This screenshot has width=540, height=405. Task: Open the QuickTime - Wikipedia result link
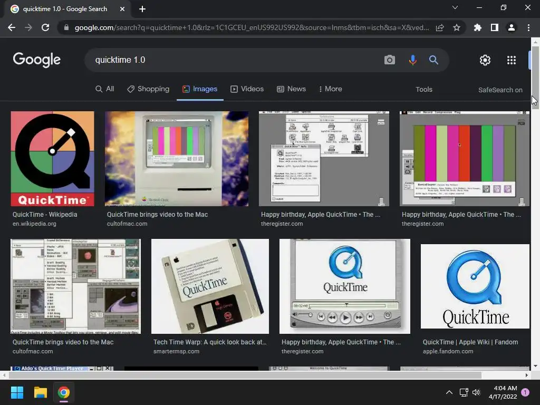click(45, 215)
